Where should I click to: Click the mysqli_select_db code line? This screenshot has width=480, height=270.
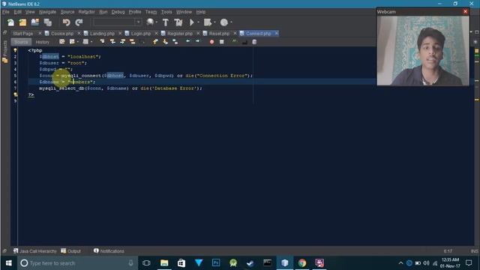[x=121, y=88]
